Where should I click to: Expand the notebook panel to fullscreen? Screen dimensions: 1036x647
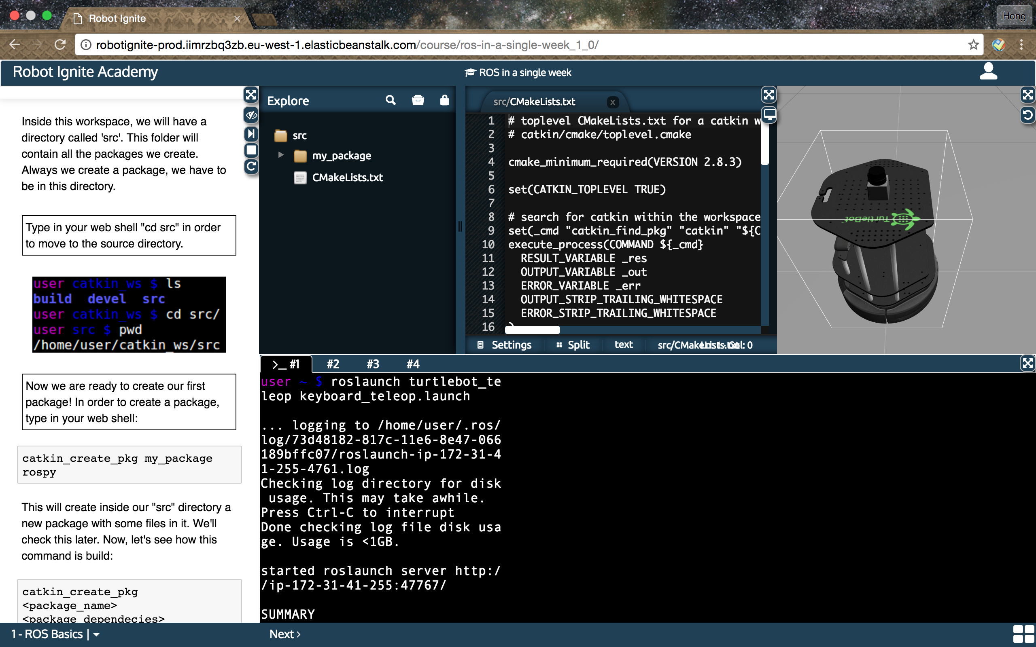coord(251,95)
